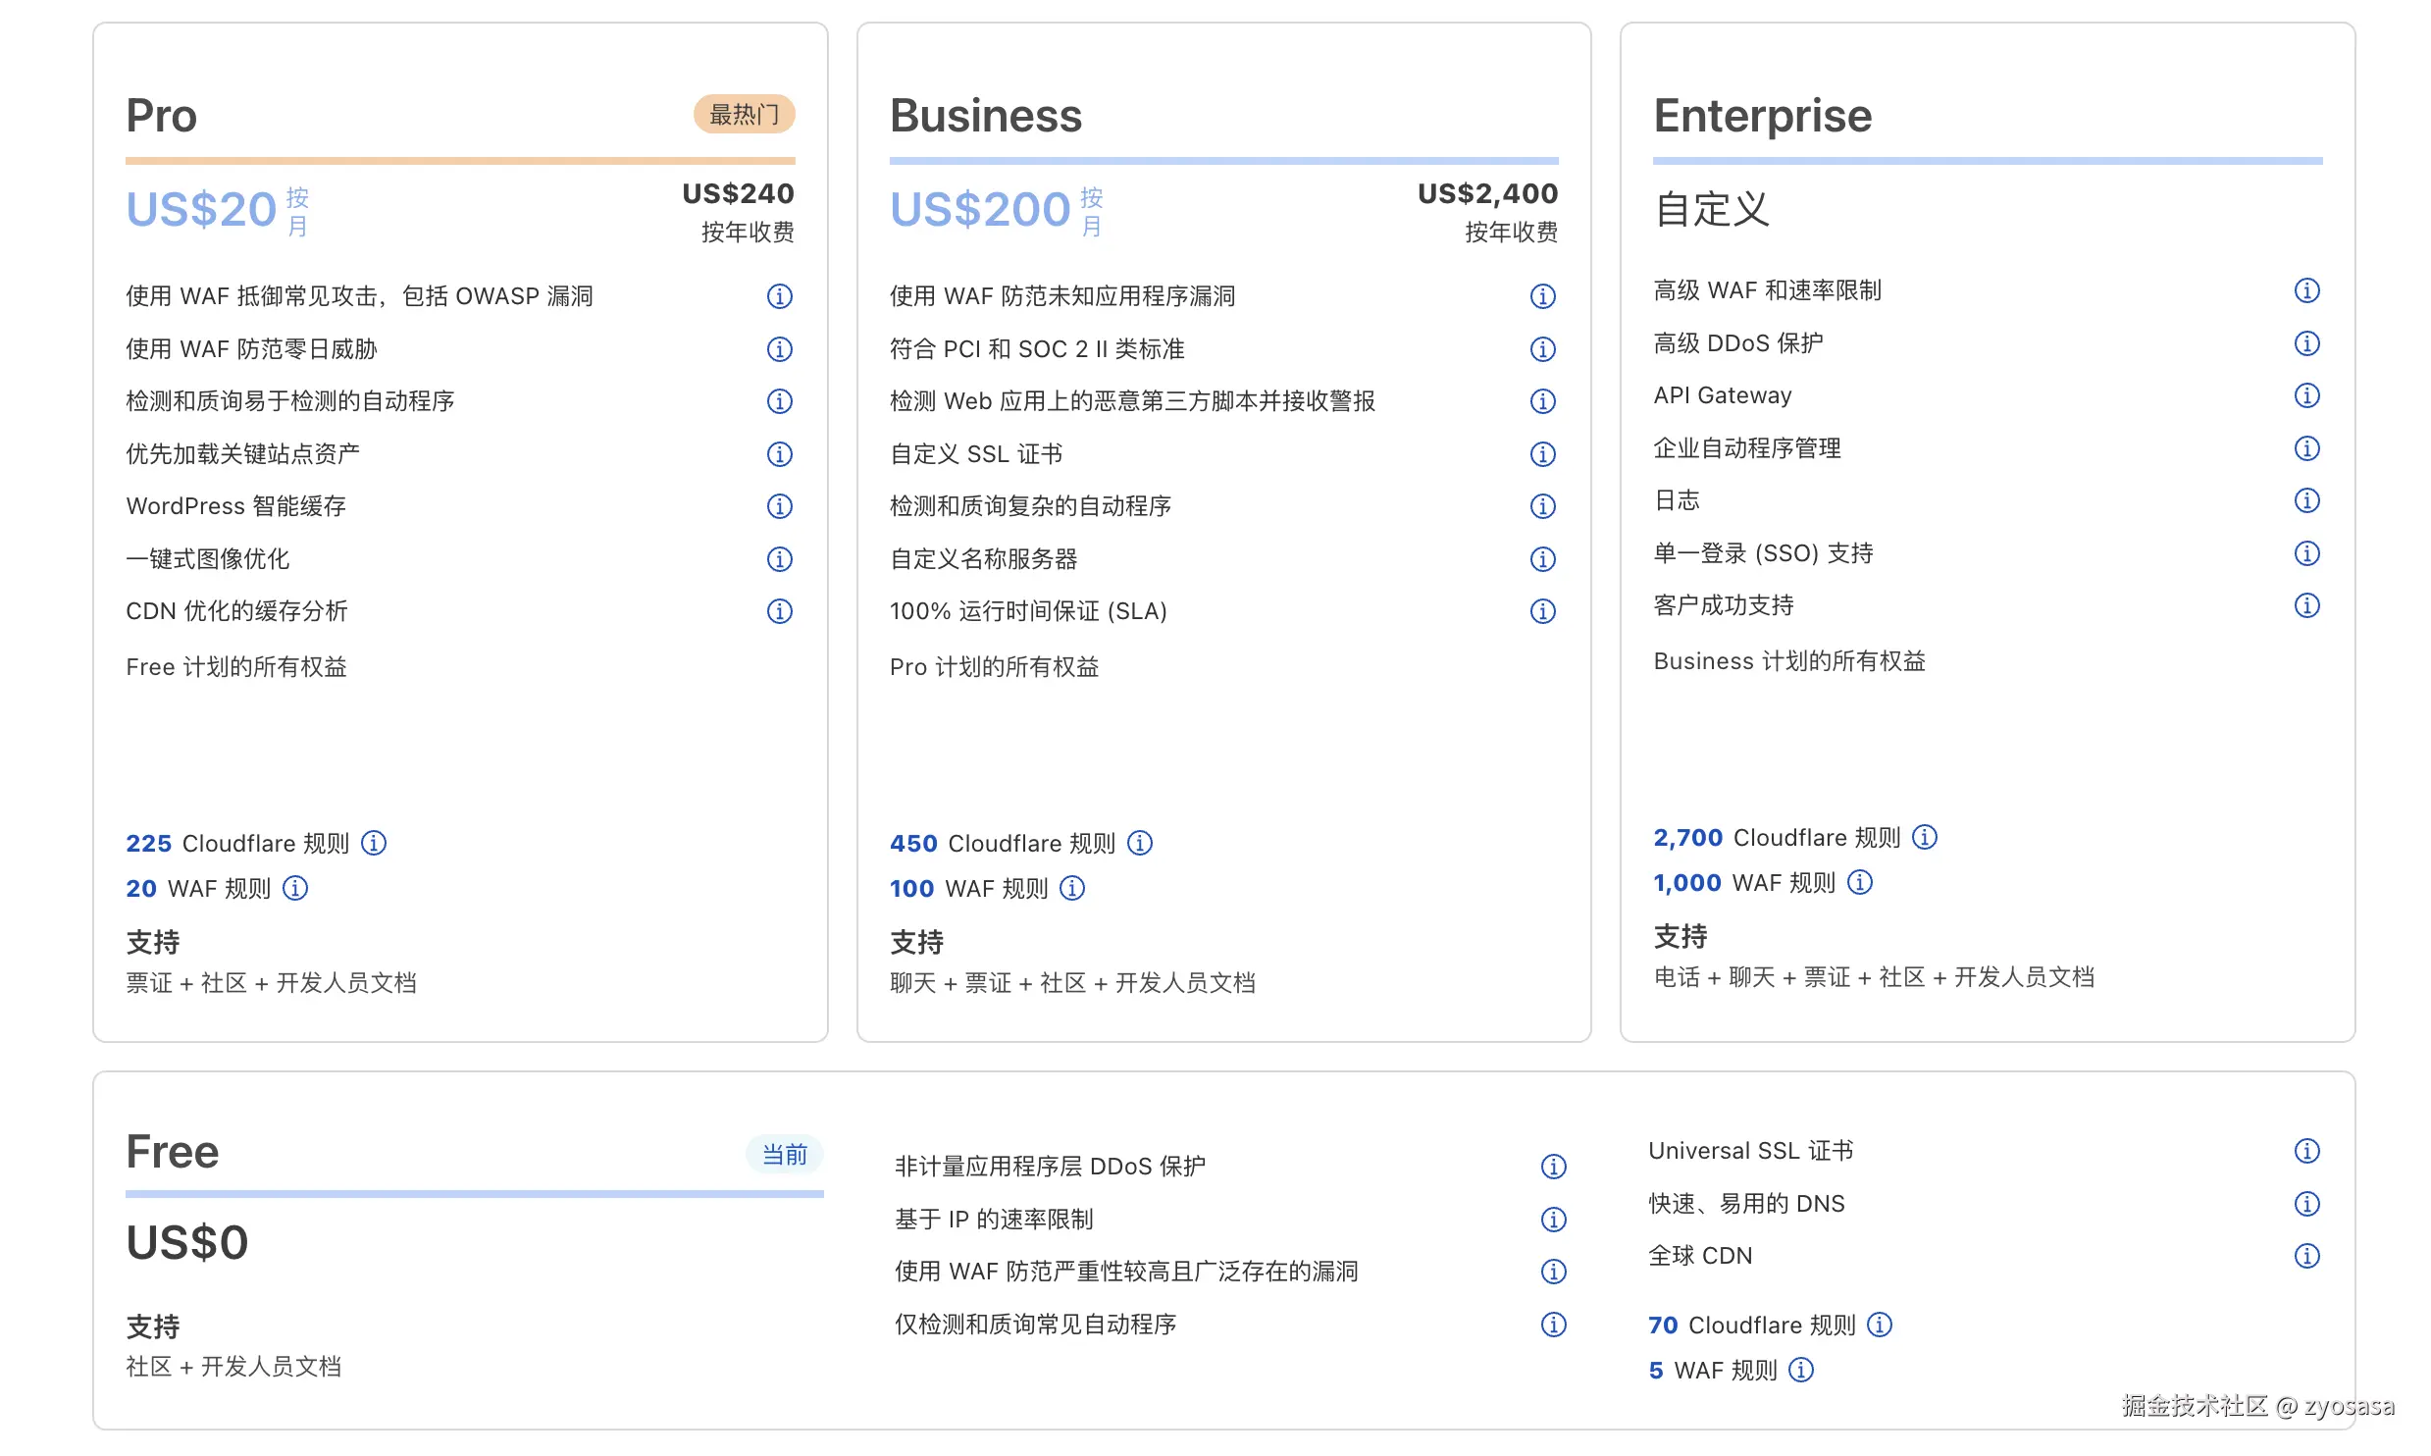Show info for 一键式图像优化
This screenshot has height=1456, width=2431.
coord(779,559)
